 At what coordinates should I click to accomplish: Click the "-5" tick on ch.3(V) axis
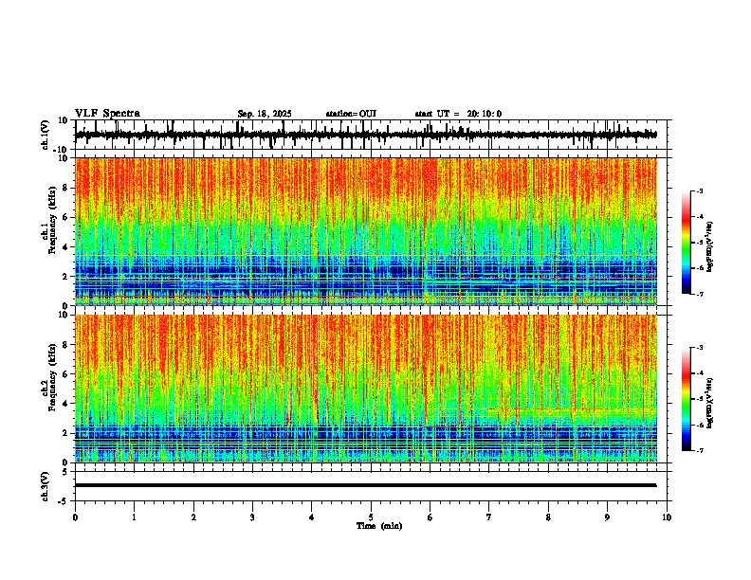tap(64, 501)
